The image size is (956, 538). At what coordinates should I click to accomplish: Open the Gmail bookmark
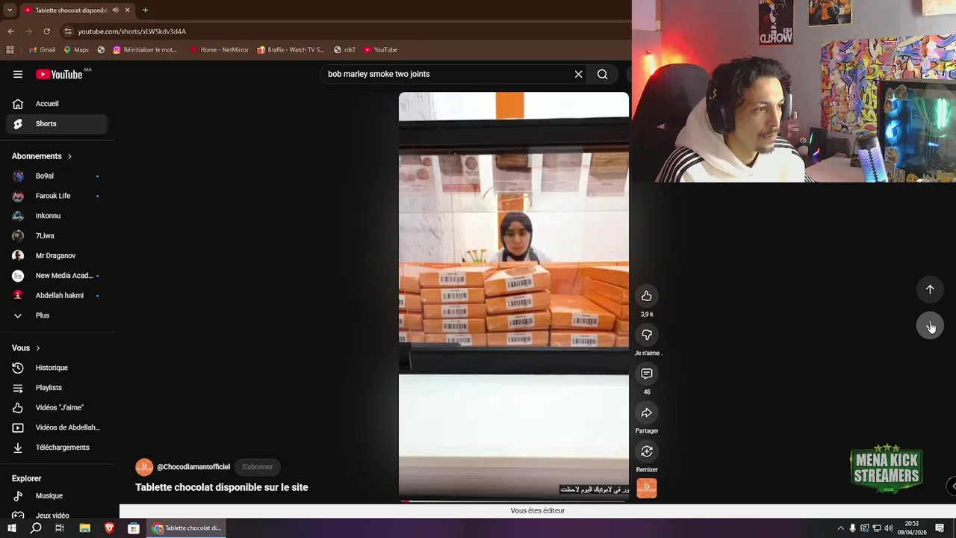tap(42, 50)
